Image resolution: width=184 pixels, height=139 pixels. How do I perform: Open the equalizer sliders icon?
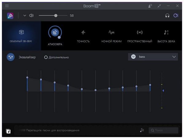pyautogui.click(x=11, y=57)
